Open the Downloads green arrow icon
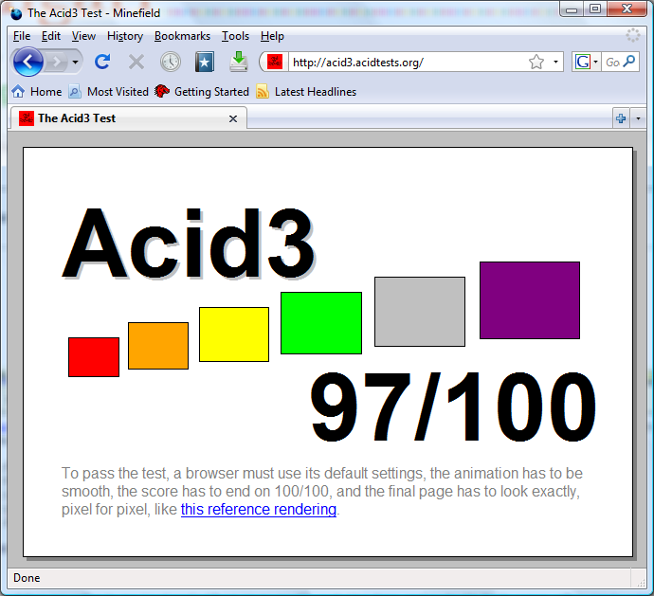The height and width of the screenshot is (596, 654). [239, 62]
